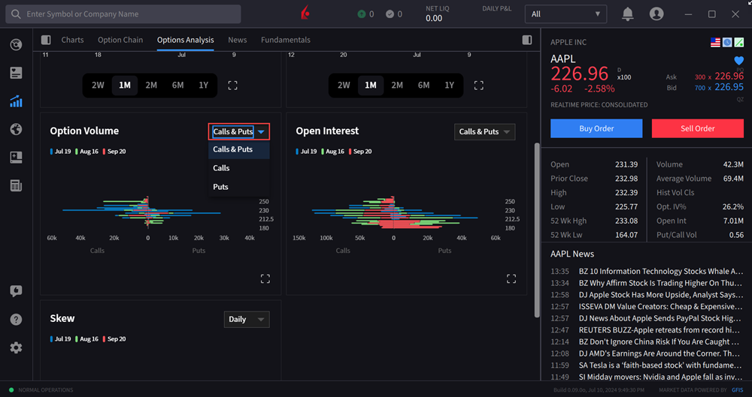The image size is (752, 397).
Task: Choose Calls from the open dropdown list
Action: point(239,168)
